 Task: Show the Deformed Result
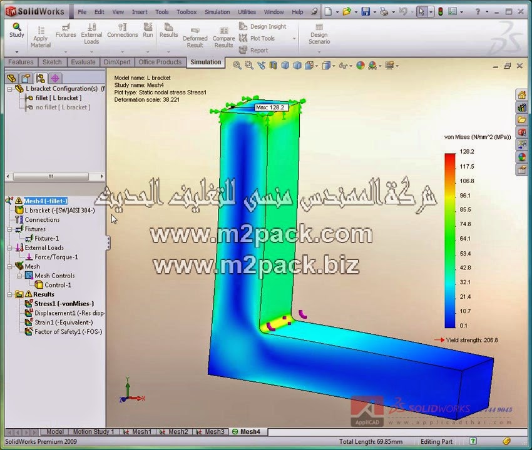[x=195, y=37]
